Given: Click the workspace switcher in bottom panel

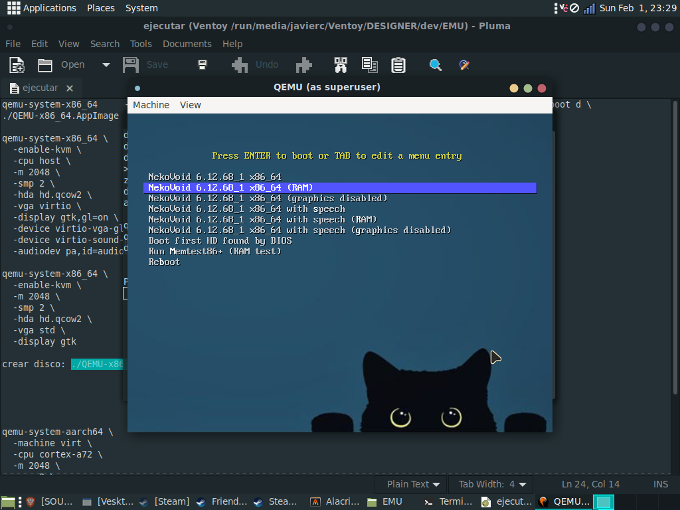Looking at the screenshot, I should coord(603,502).
